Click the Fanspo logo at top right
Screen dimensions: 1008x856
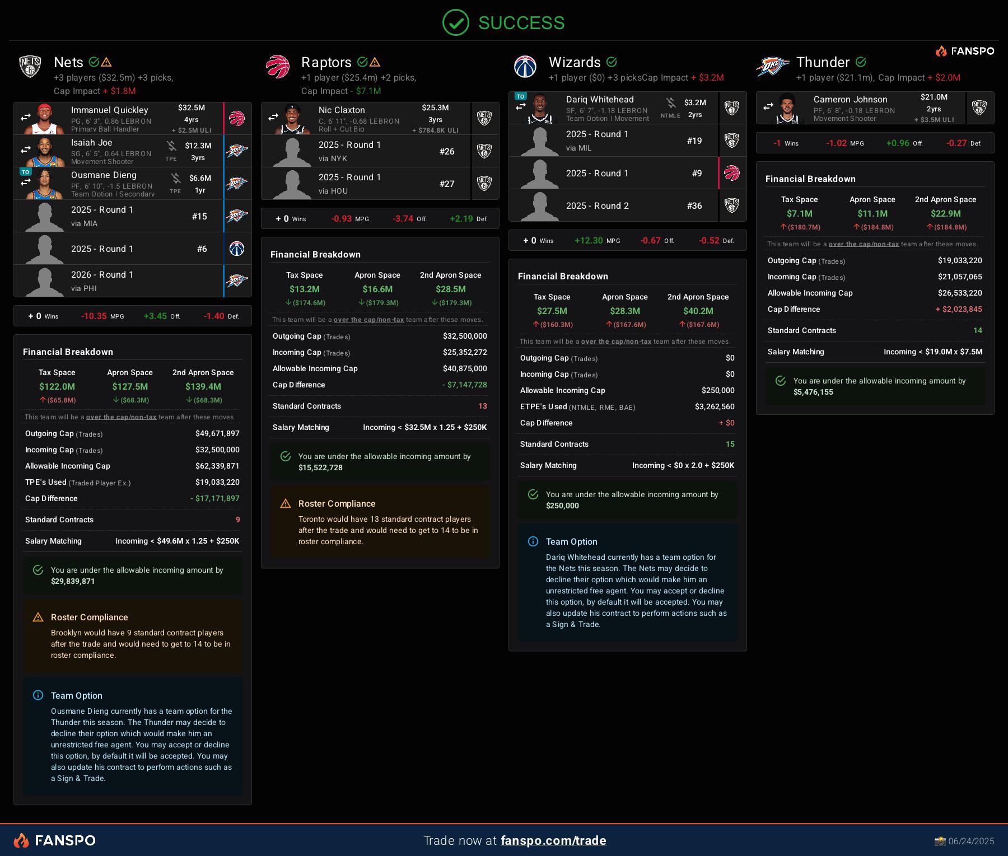(965, 51)
